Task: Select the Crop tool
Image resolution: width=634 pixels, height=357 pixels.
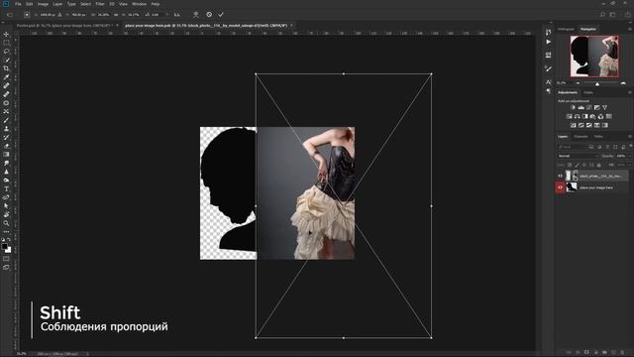Action: coord(6,68)
